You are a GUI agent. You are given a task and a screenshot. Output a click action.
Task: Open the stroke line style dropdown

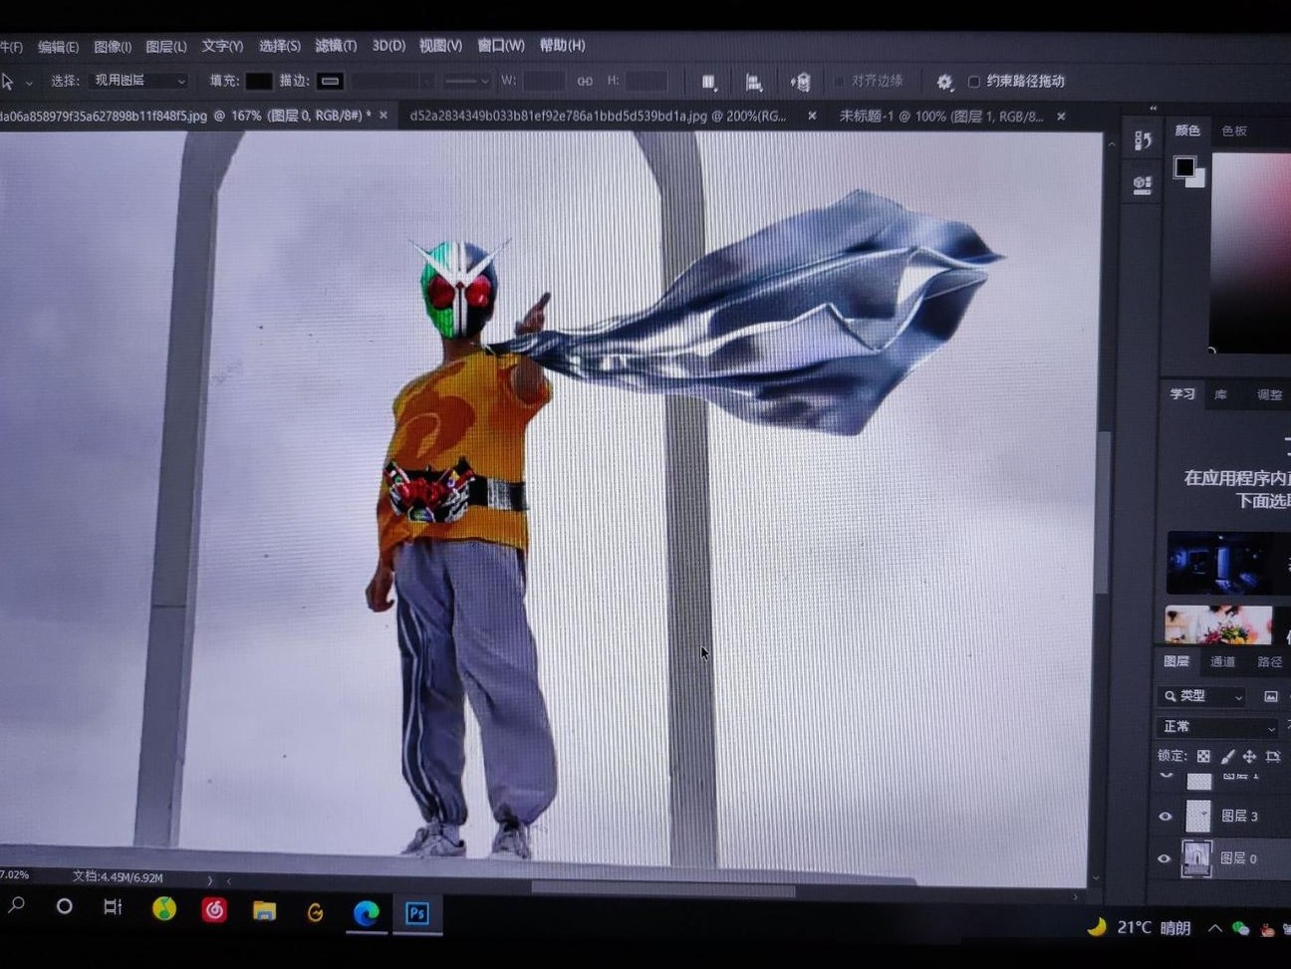pos(466,81)
